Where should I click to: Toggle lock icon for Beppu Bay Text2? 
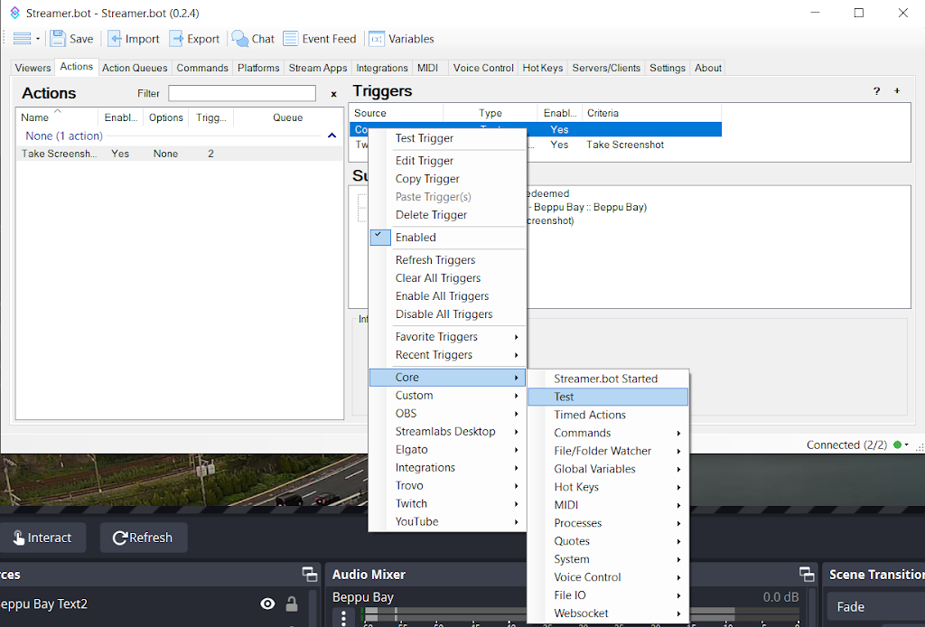pyautogui.click(x=292, y=604)
